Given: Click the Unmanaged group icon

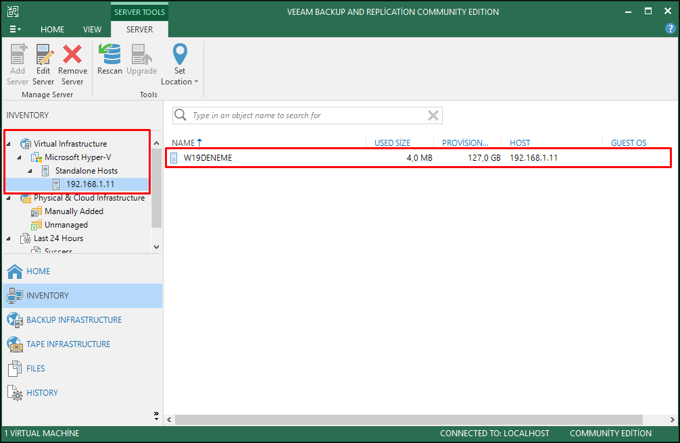Looking at the screenshot, I should pos(37,225).
